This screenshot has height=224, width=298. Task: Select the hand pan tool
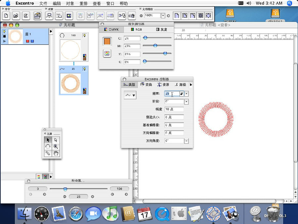[56, 153]
